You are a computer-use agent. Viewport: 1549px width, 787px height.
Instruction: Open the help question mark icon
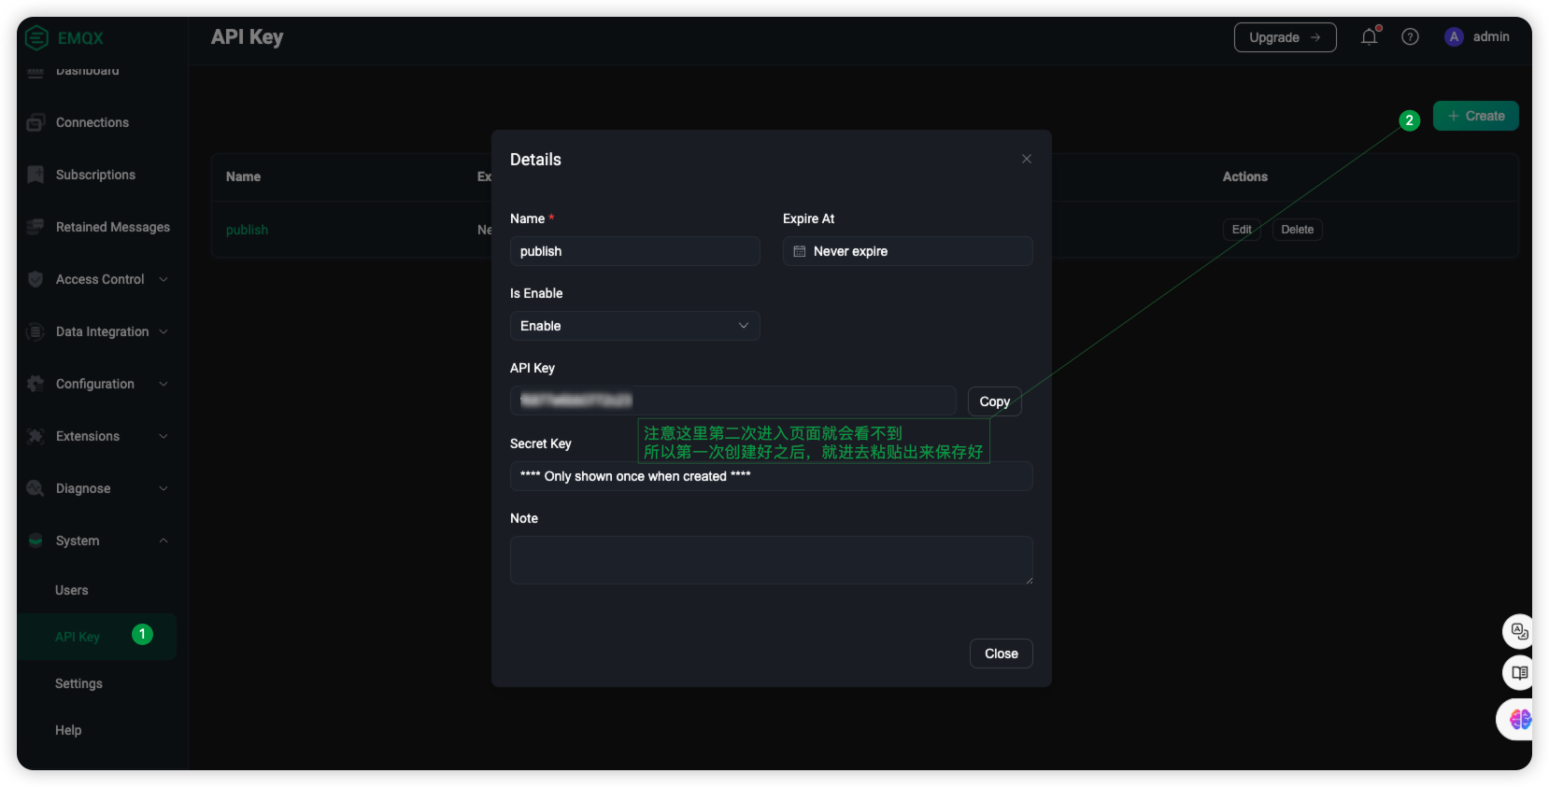point(1410,37)
